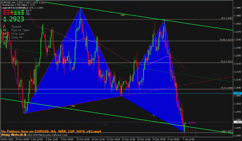This screenshot has width=242, height=141.
Task: Click the 24 Nov 2010 time axis label
Action: (7, 139)
